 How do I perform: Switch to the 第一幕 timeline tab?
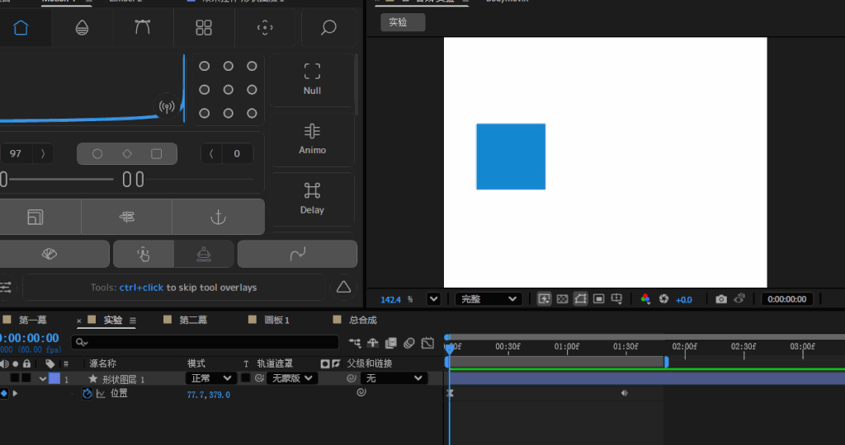pos(32,321)
